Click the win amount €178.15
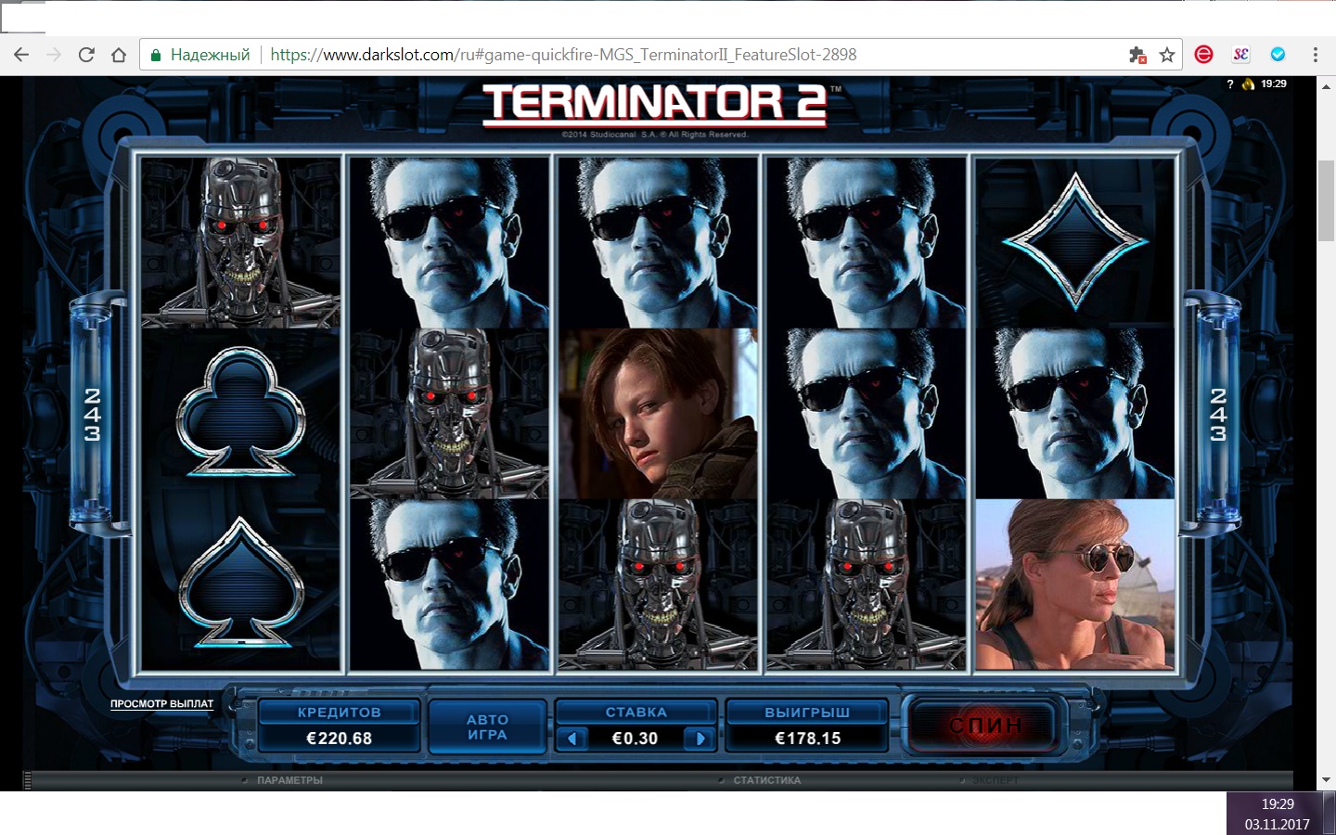Screen dimensions: 1336x835 tap(808, 739)
